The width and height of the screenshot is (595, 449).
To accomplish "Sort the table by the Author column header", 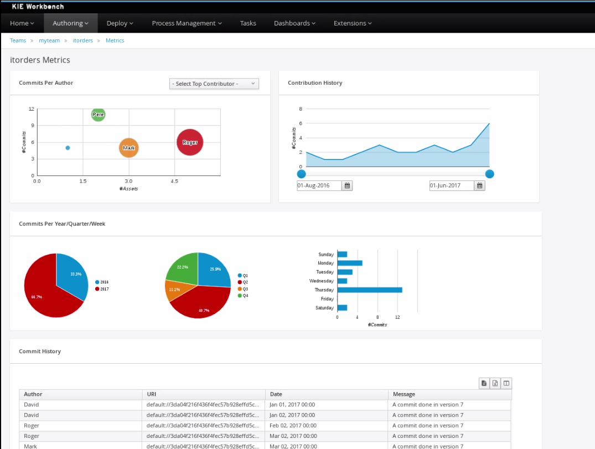I will tap(33, 394).
